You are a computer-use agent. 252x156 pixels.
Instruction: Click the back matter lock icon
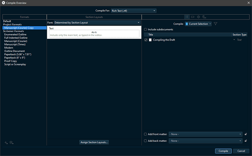(x=246, y=141)
